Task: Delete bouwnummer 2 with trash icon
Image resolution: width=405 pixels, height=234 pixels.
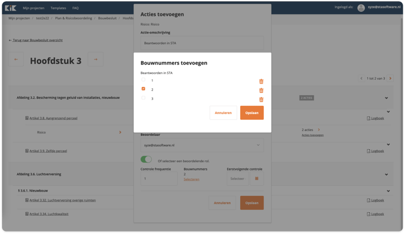Action: [x=261, y=91]
